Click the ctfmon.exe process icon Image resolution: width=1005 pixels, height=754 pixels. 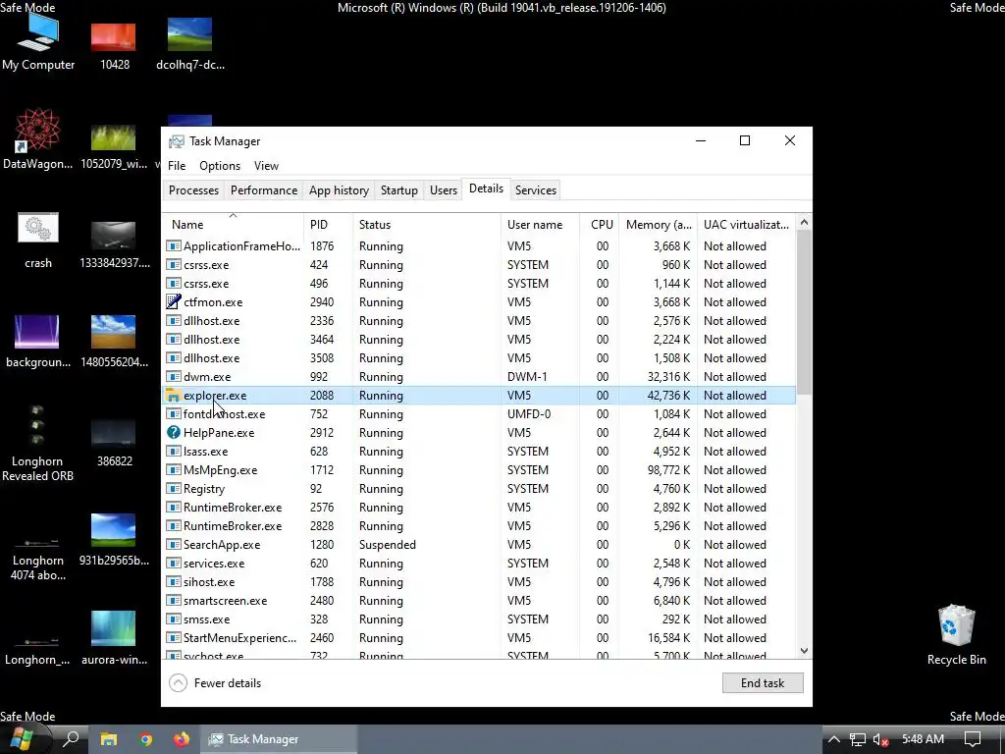pyautogui.click(x=173, y=301)
